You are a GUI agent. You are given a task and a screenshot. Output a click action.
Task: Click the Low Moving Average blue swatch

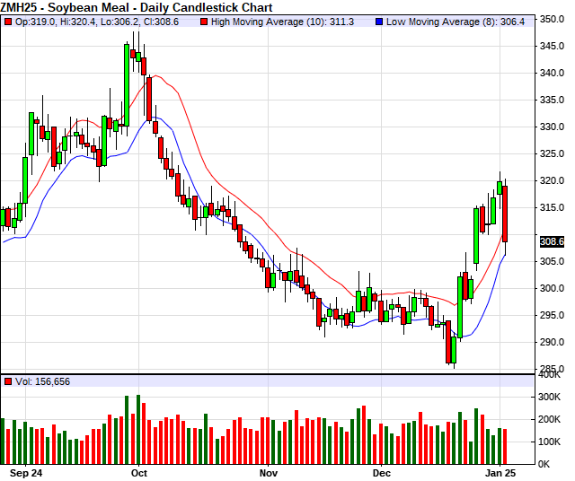click(380, 22)
